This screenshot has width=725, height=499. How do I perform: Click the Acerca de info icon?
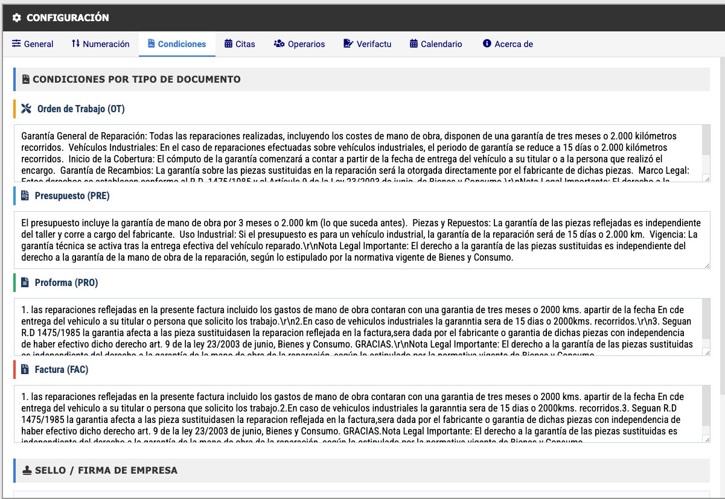point(487,44)
